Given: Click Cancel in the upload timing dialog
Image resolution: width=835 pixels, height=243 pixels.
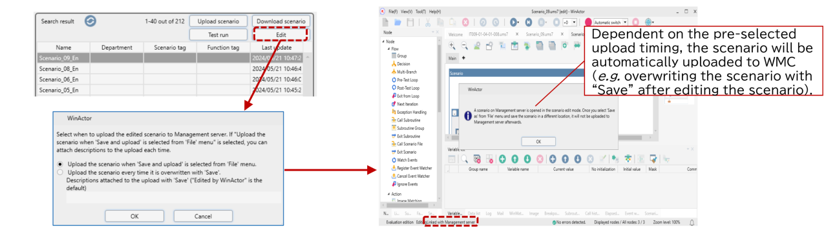Looking at the screenshot, I should coord(203,217).
